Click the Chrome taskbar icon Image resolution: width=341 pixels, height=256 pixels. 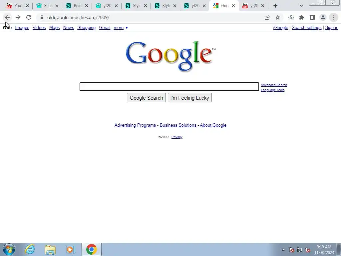tap(92, 249)
